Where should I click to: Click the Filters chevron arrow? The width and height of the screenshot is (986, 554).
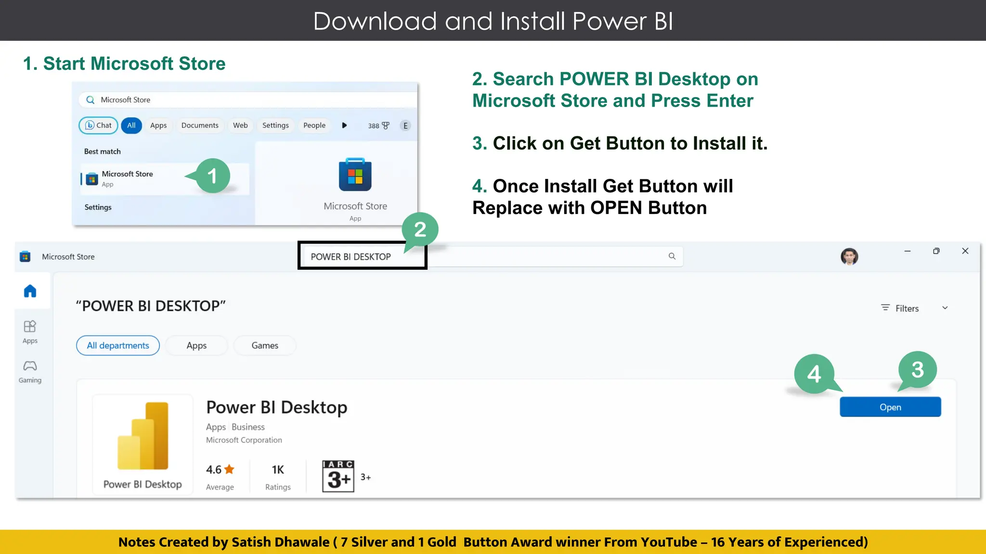945,308
